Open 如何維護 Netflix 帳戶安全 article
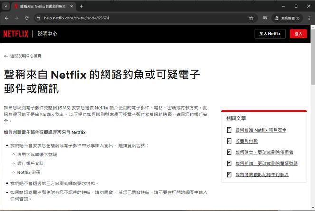Viewport: 315px width, 211px height. (261, 130)
